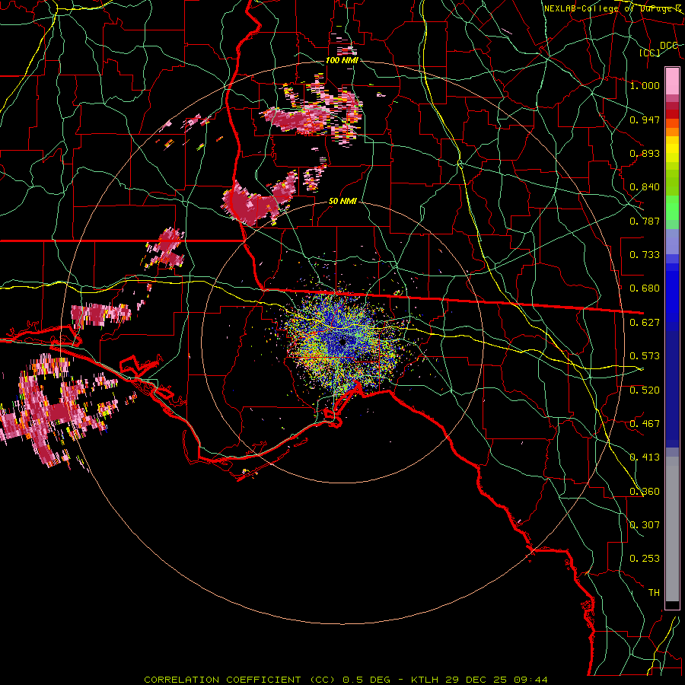Click the 50 NMI range ring label
This screenshot has height=685, width=685.
pyautogui.click(x=342, y=202)
